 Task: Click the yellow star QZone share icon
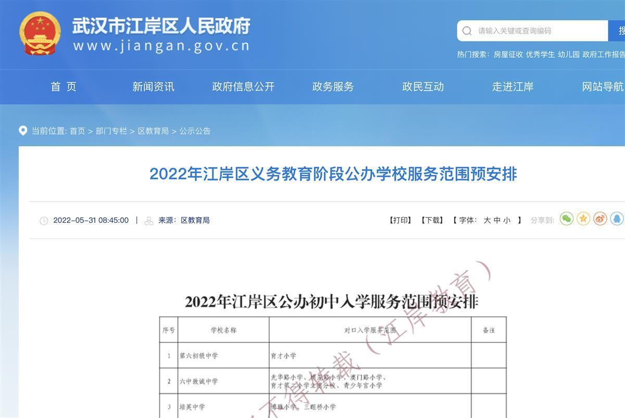583,219
